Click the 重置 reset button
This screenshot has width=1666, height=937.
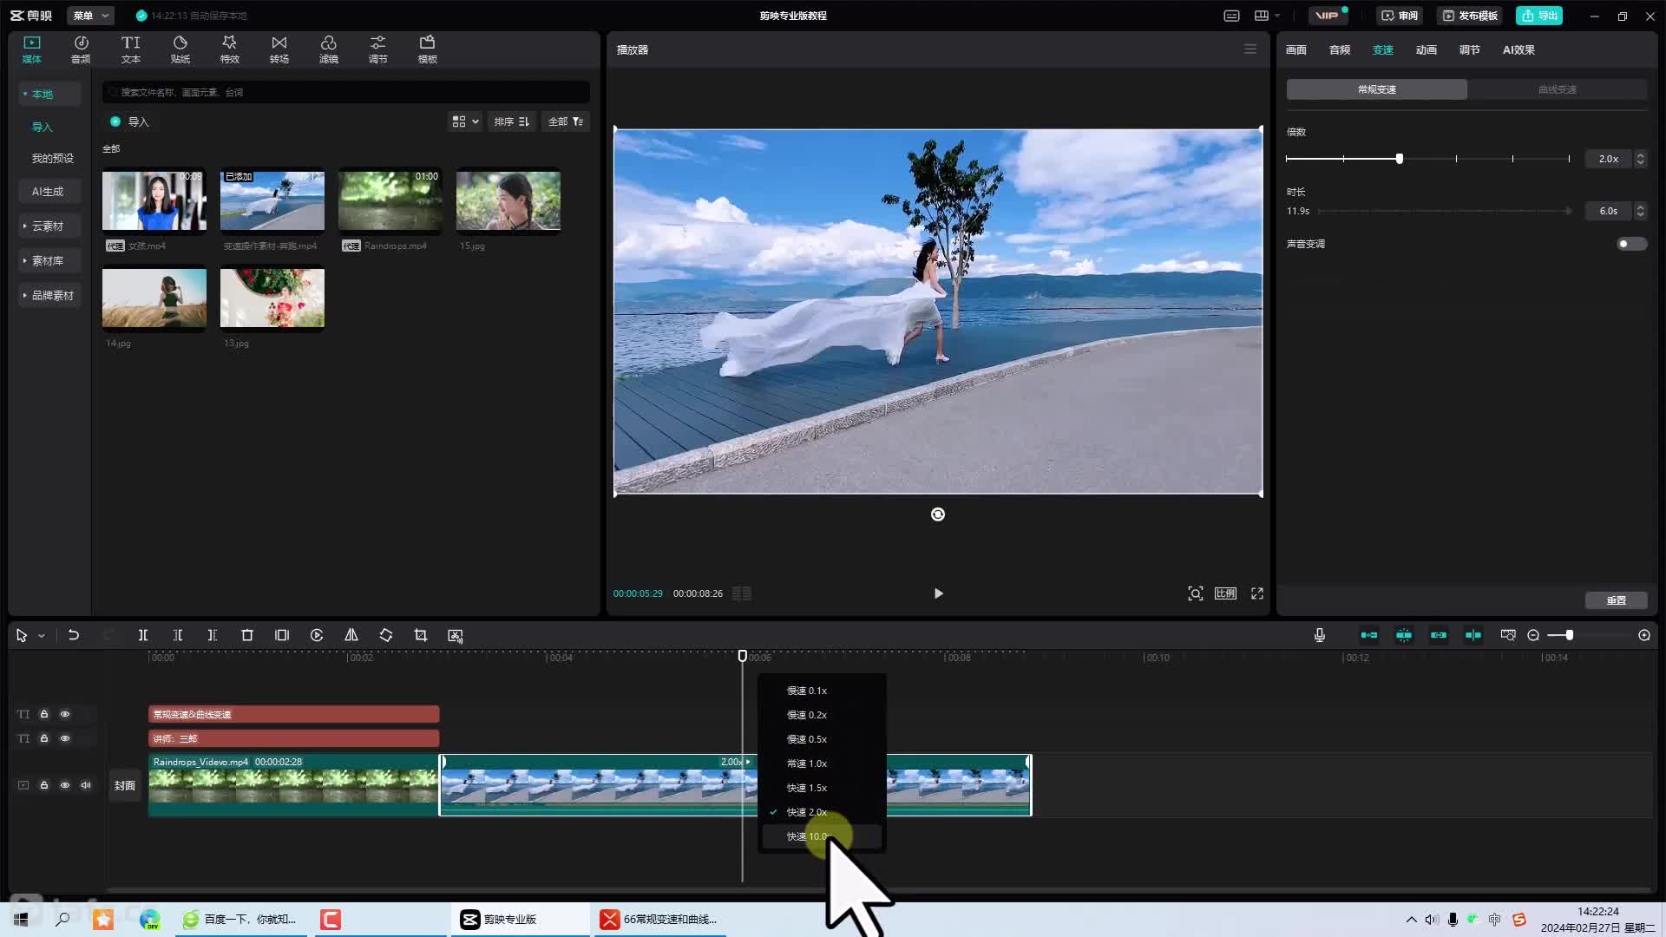(x=1616, y=600)
